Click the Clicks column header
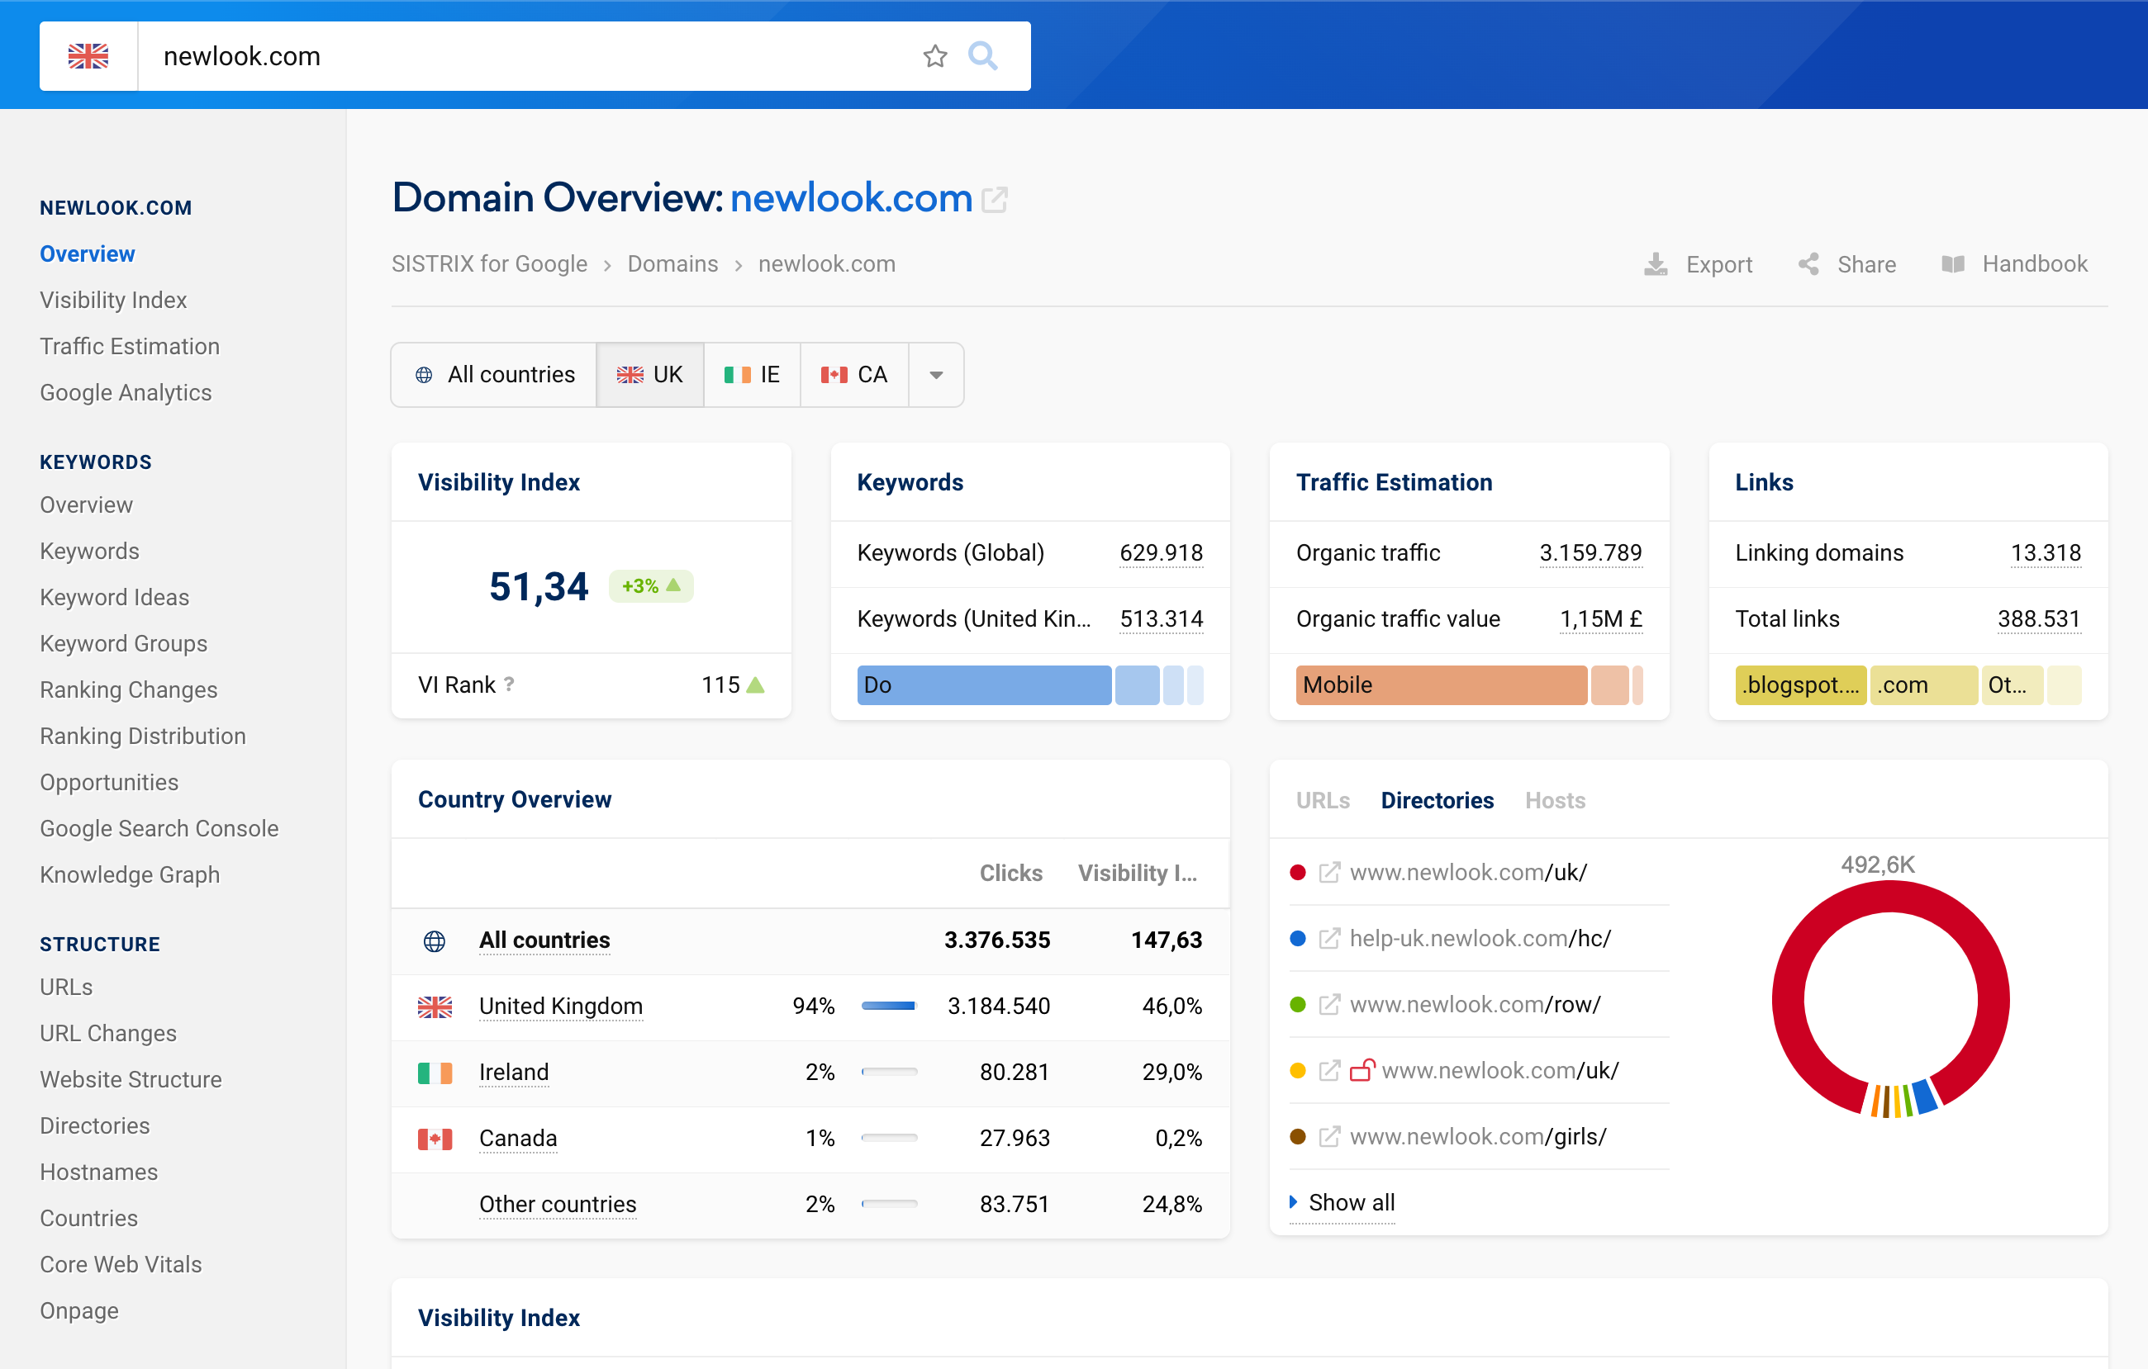 (1010, 874)
